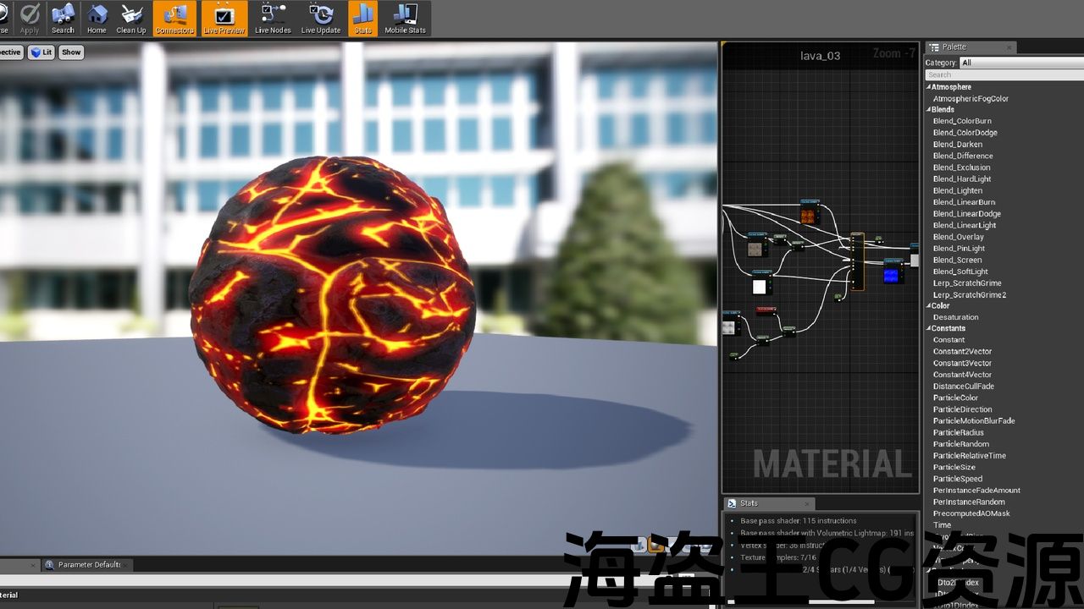Click the Palette search field
1084x609 pixels.
click(x=1004, y=74)
